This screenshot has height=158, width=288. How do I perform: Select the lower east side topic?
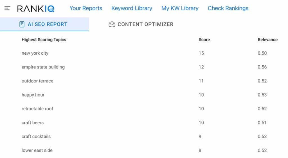coord(37,150)
